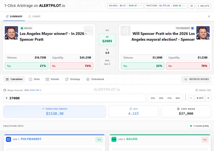Open the Calculator tab

(x=14, y=79)
